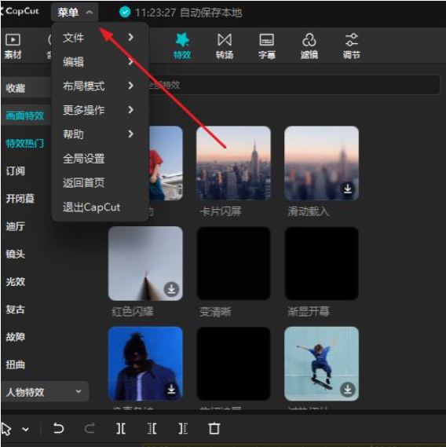Screen dimensions: 446x447
Task: Click the split clip icon in the timeline toolbar
Action: point(121,428)
